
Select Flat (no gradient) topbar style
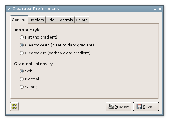click(x=39, y=37)
